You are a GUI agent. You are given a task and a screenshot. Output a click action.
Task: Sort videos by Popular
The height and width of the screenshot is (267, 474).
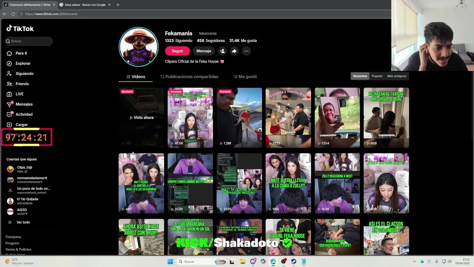(x=377, y=76)
